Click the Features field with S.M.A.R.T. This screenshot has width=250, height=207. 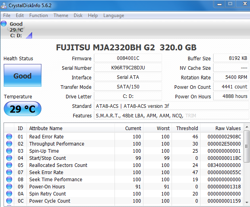coord(172,115)
